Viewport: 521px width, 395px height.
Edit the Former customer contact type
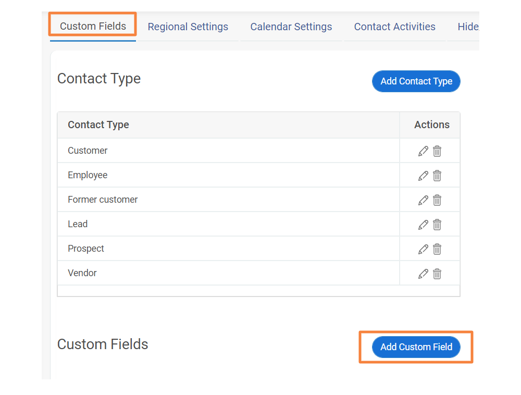423,200
